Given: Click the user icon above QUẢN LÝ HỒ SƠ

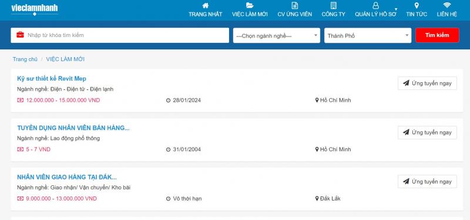Looking at the screenshot, I should click(x=375, y=5).
